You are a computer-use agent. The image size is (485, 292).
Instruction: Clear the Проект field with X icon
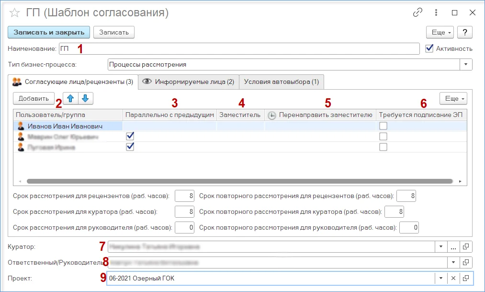point(453,278)
